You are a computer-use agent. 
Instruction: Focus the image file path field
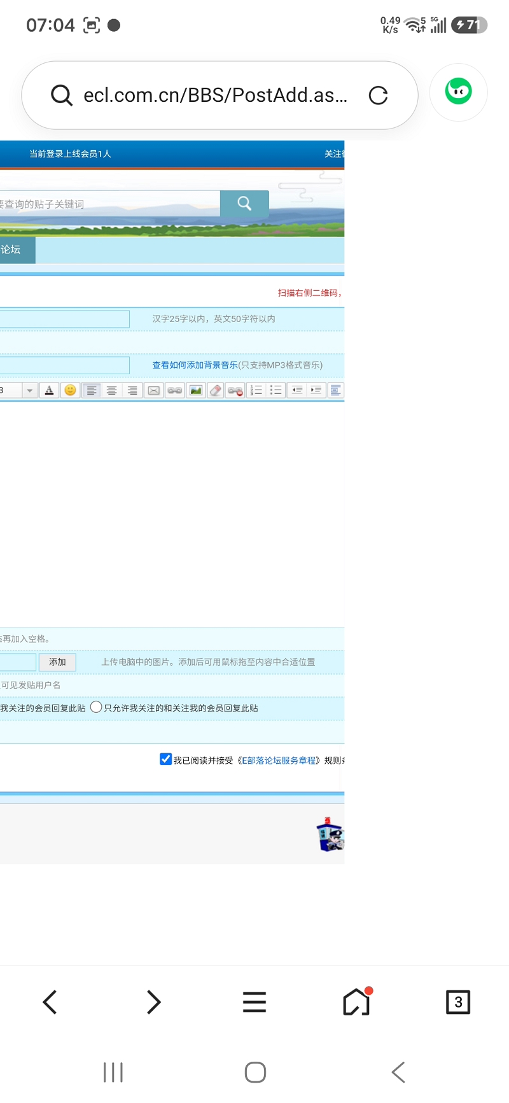18,662
